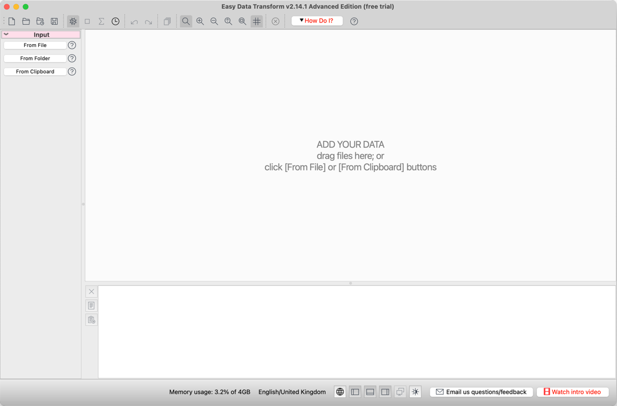Click the overlapping windows icon in status bar
617x406 pixels.
click(x=400, y=392)
